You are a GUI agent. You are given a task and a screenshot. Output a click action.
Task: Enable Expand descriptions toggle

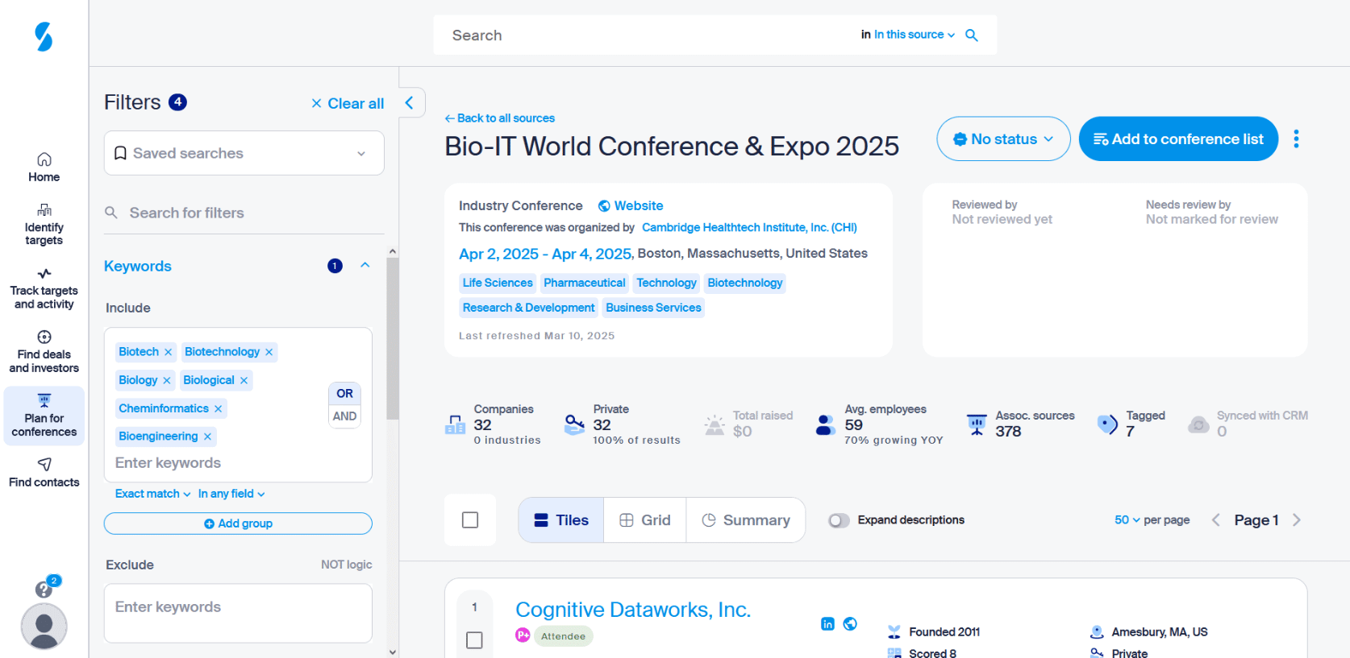pos(839,520)
